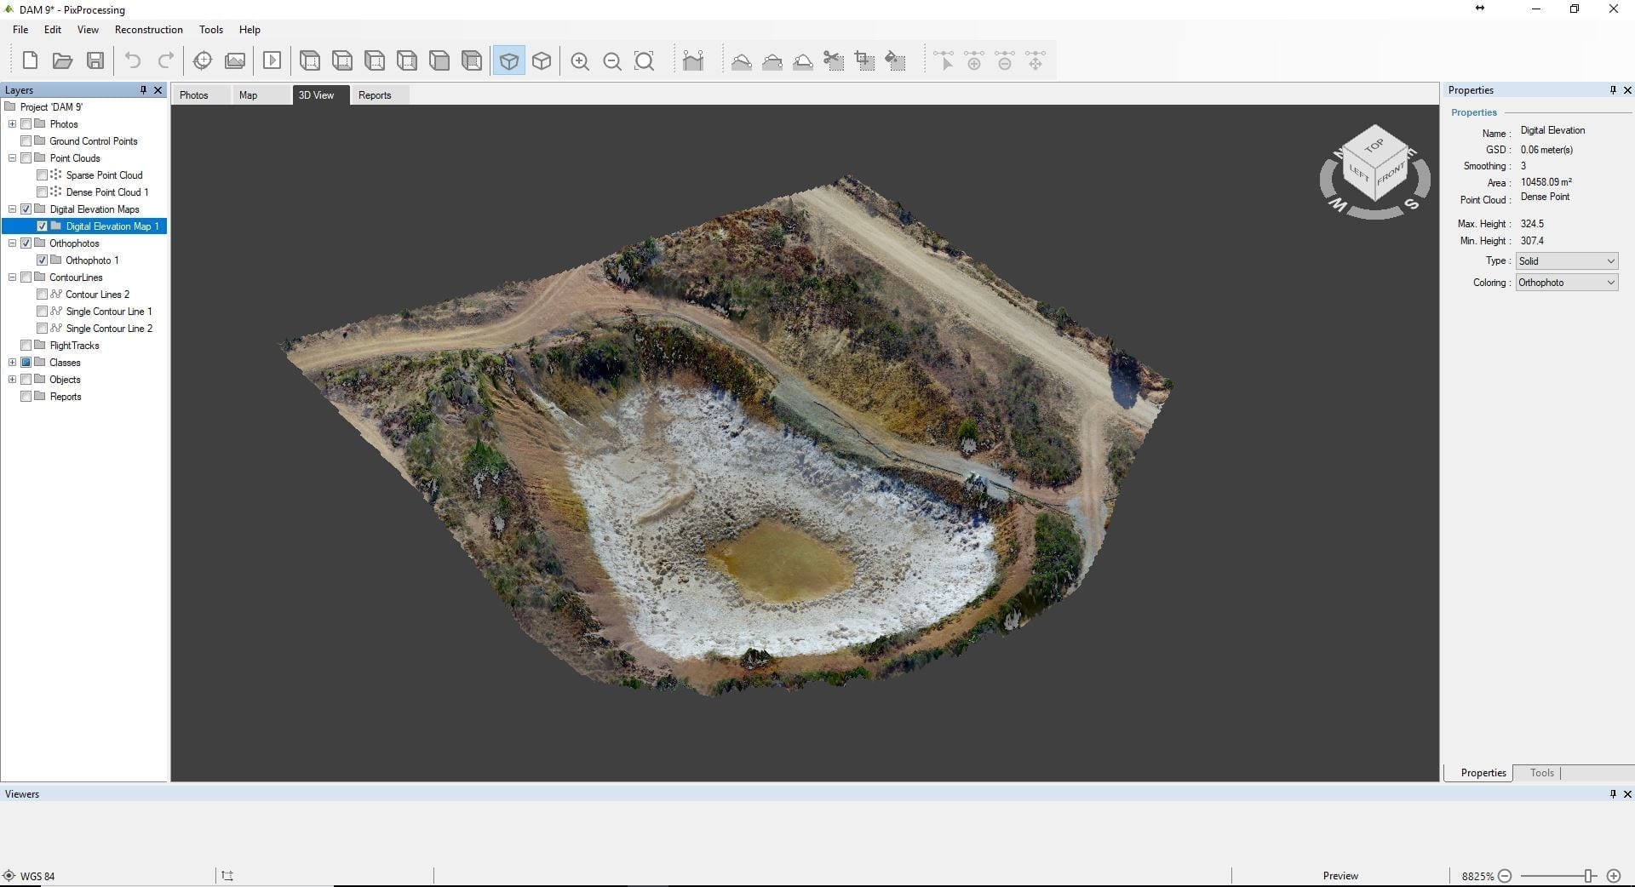
Task: Open the File menu
Action: point(20,30)
